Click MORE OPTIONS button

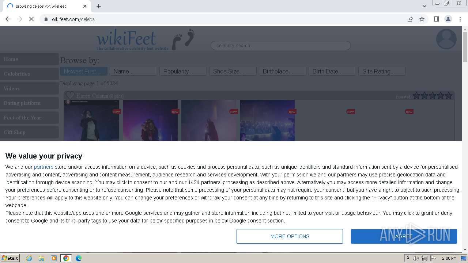pyautogui.click(x=290, y=236)
